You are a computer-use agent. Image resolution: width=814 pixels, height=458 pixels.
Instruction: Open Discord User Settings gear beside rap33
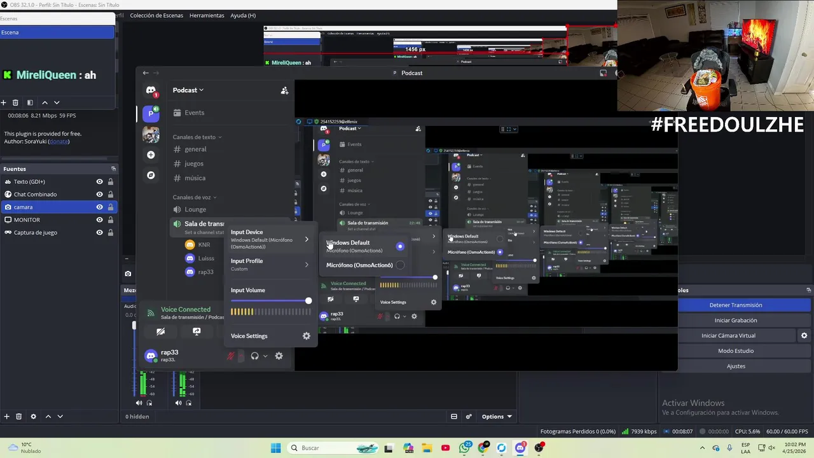click(x=279, y=356)
